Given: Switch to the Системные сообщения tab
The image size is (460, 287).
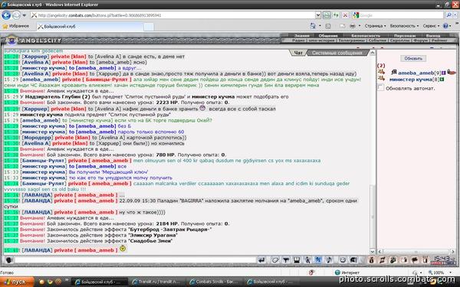Looking at the screenshot, I should 337,53.
